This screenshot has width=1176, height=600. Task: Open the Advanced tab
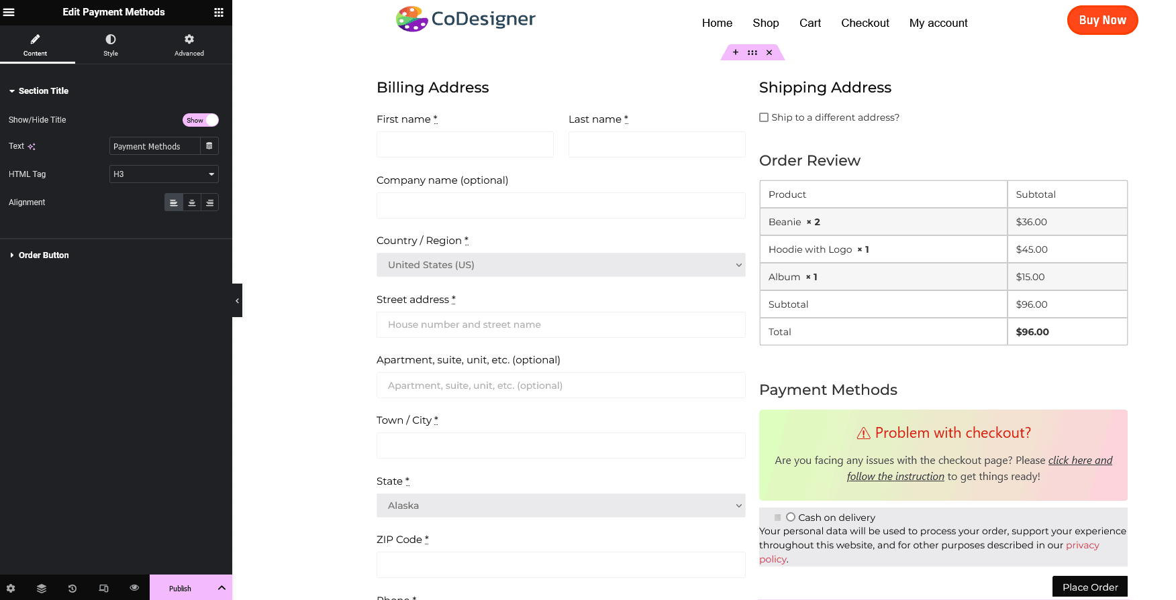189,45
